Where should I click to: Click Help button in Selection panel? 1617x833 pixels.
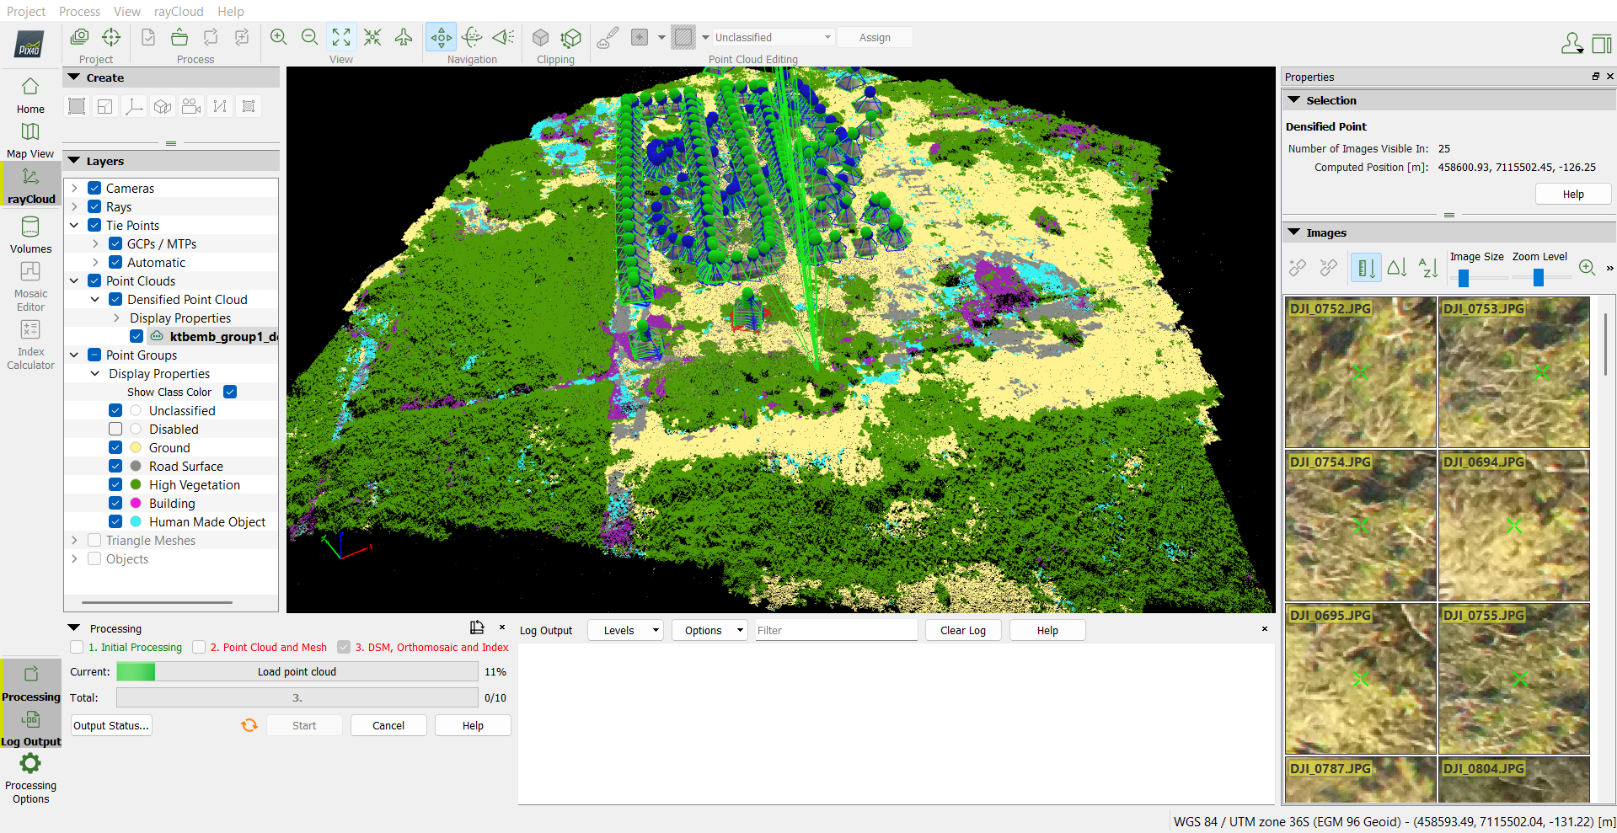tap(1573, 194)
